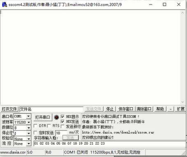Screen dimensions: 187x157
Task: Click the 清除窗口 clear window button
Action: coord(144,109)
